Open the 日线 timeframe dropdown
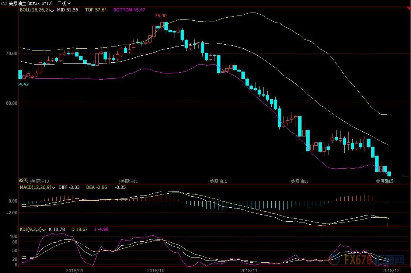Viewport: 411px width, 273px height. pyautogui.click(x=64, y=3)
